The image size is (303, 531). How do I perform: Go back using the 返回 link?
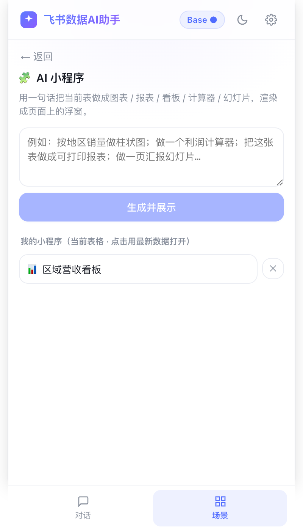pyautogui.click(x=36, y=57)
